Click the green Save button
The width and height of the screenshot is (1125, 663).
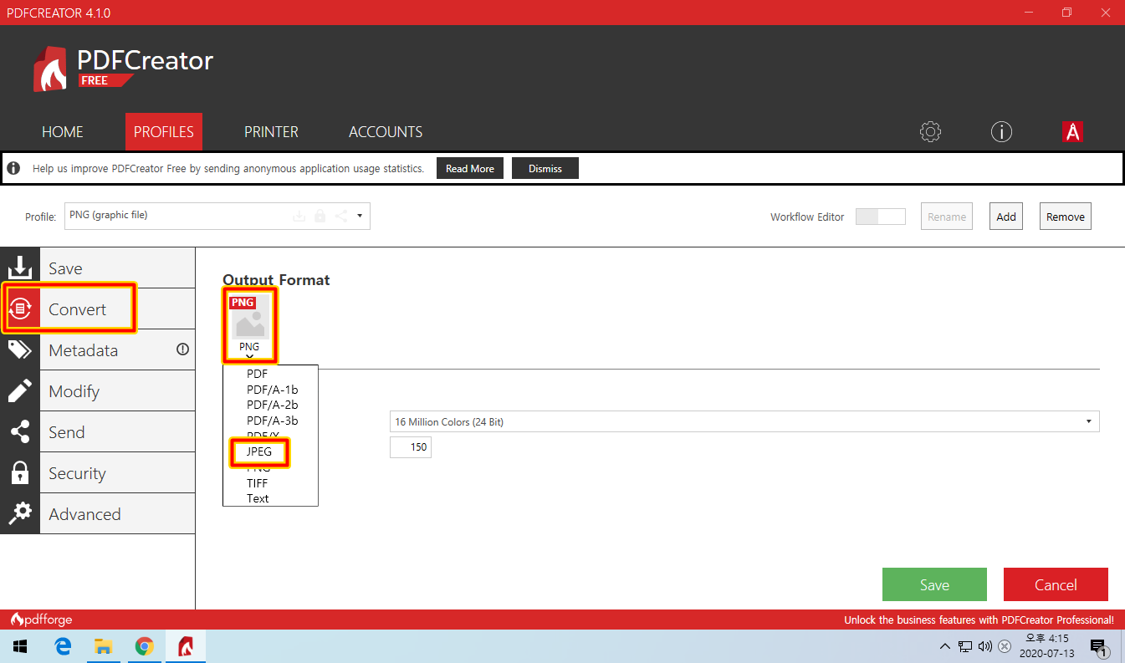[x=934, y=584]
